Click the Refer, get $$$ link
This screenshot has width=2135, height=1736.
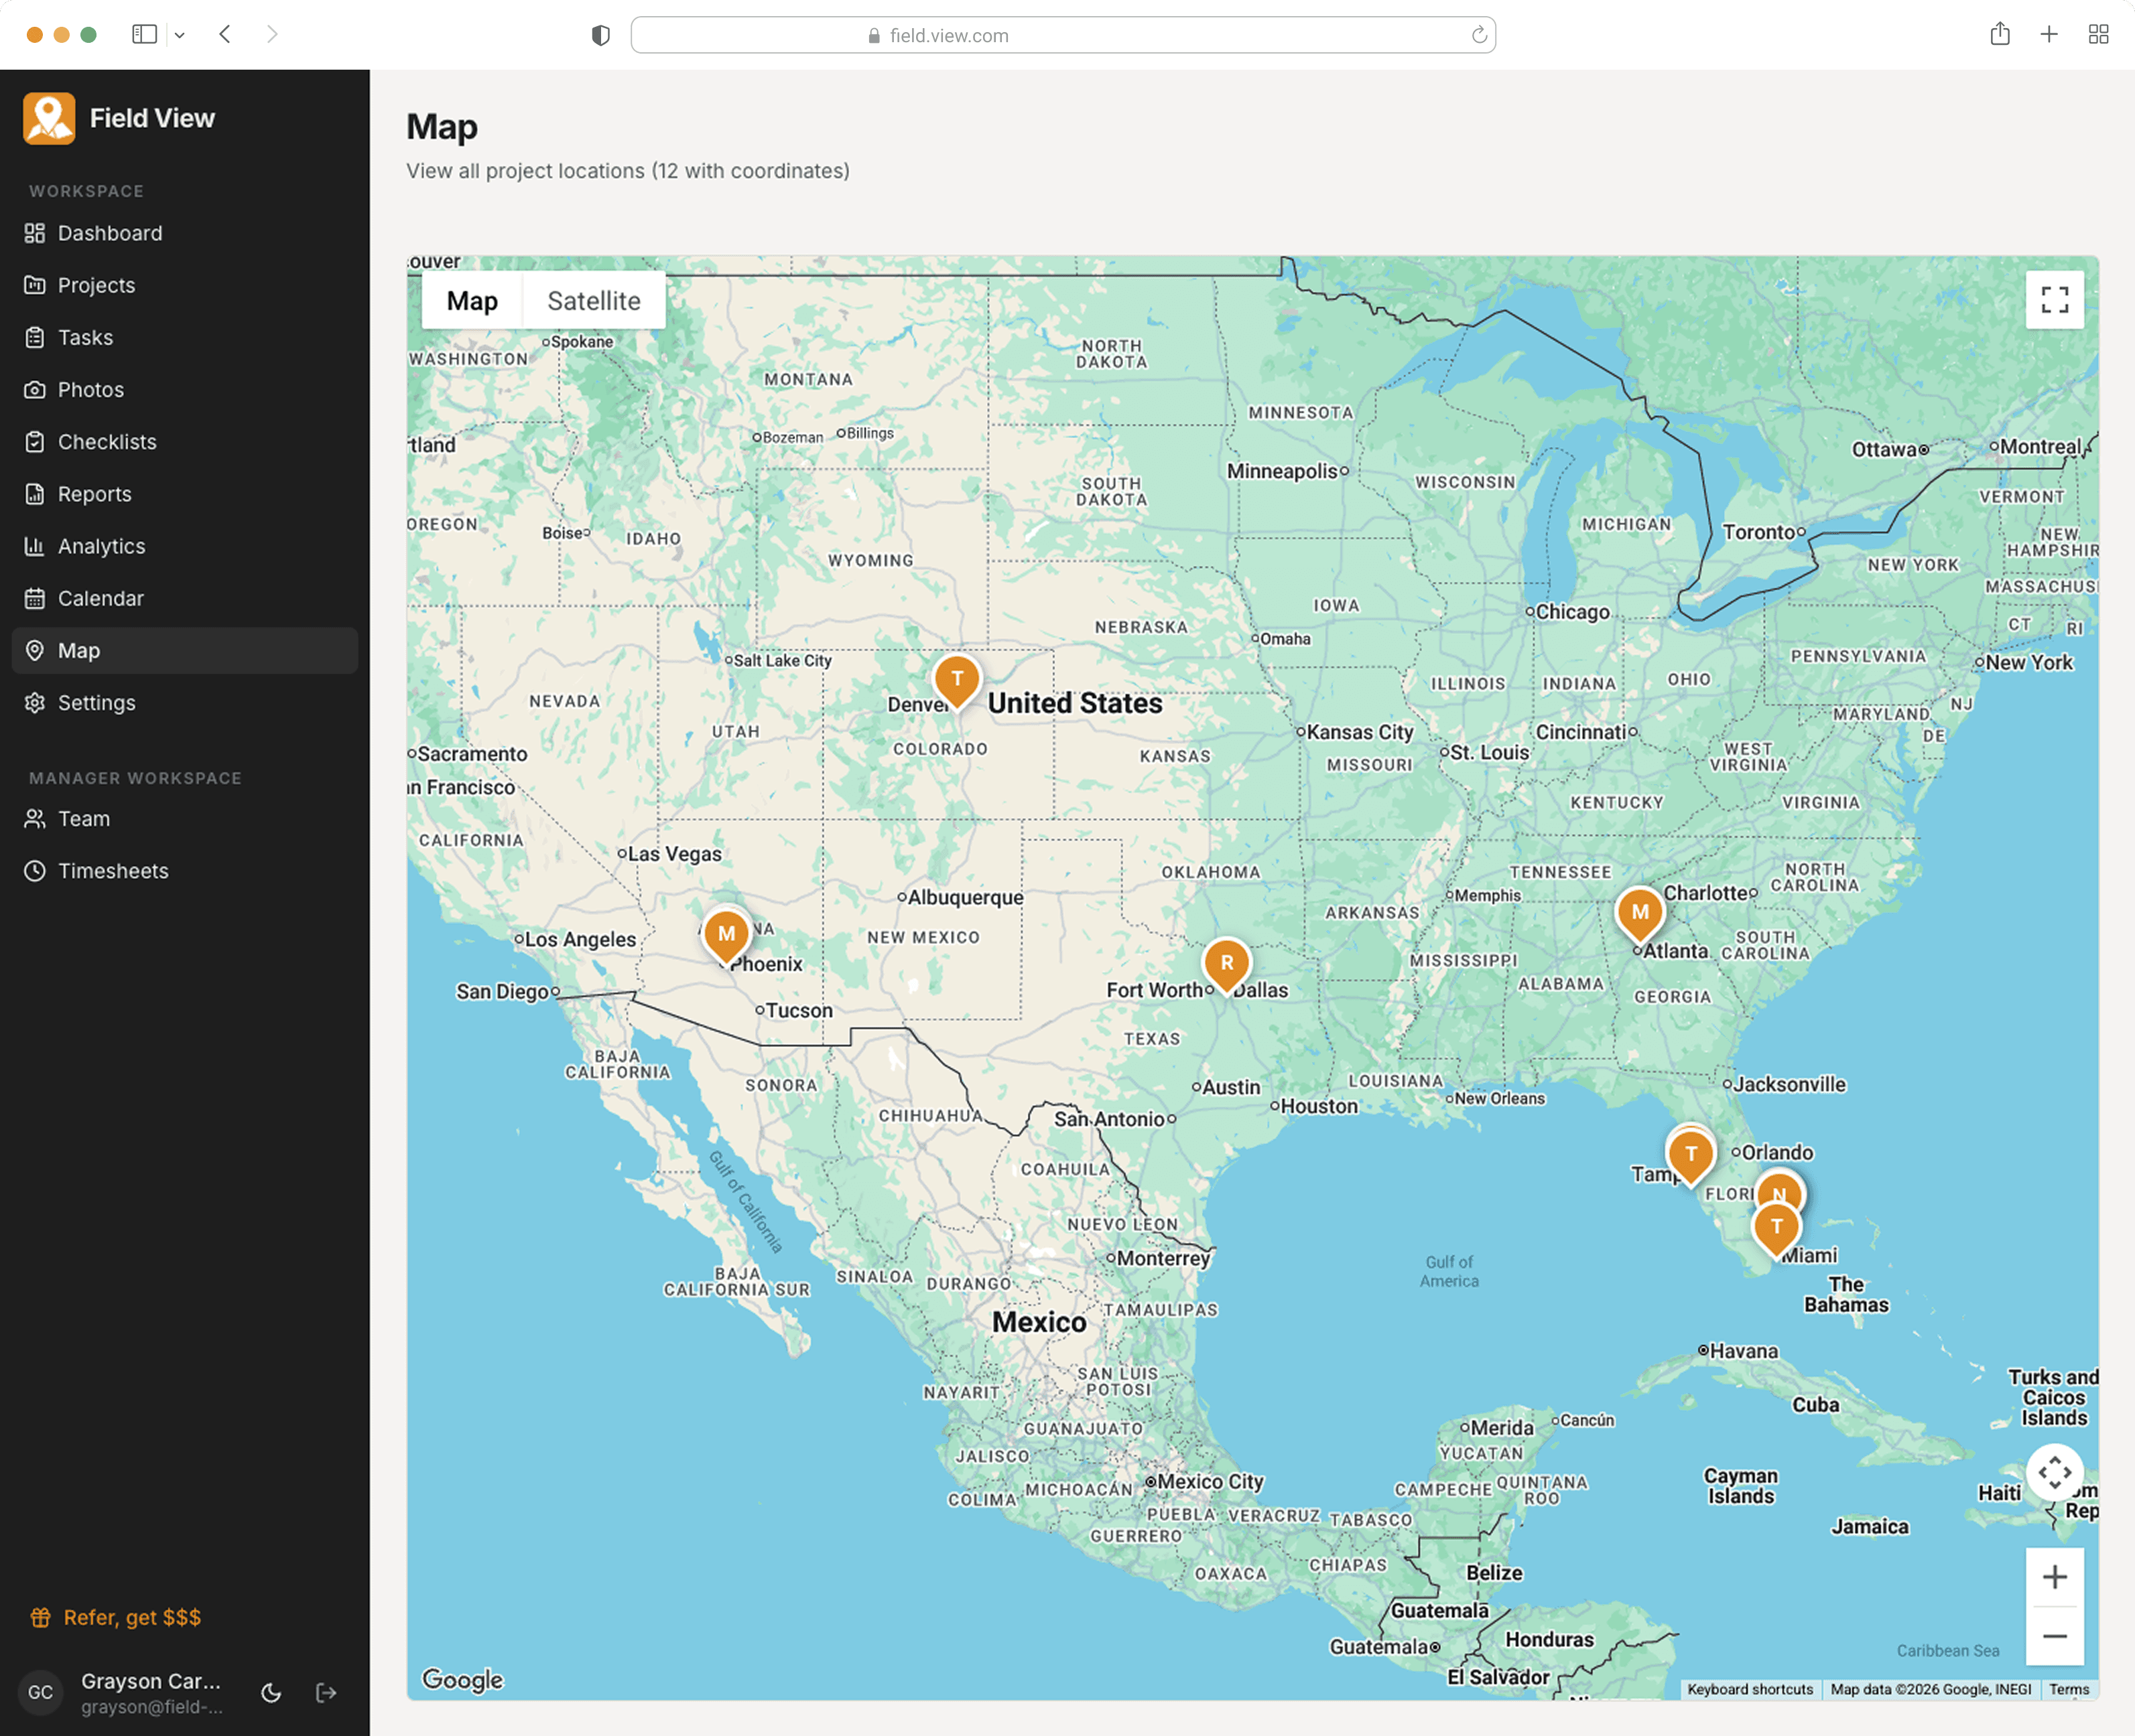(116, 1617)
